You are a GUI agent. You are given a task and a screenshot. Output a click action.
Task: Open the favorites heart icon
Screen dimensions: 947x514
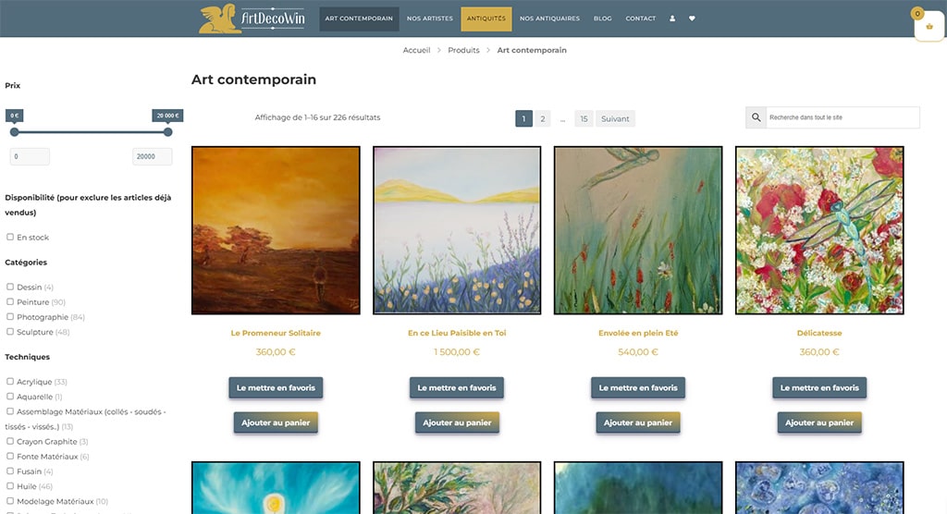coord(692,18)
